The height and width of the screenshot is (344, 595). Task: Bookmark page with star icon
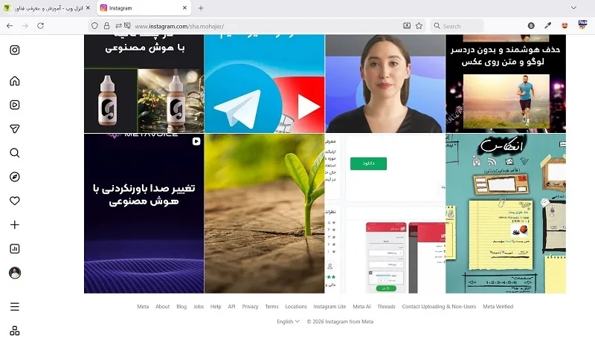coord(419,26)
